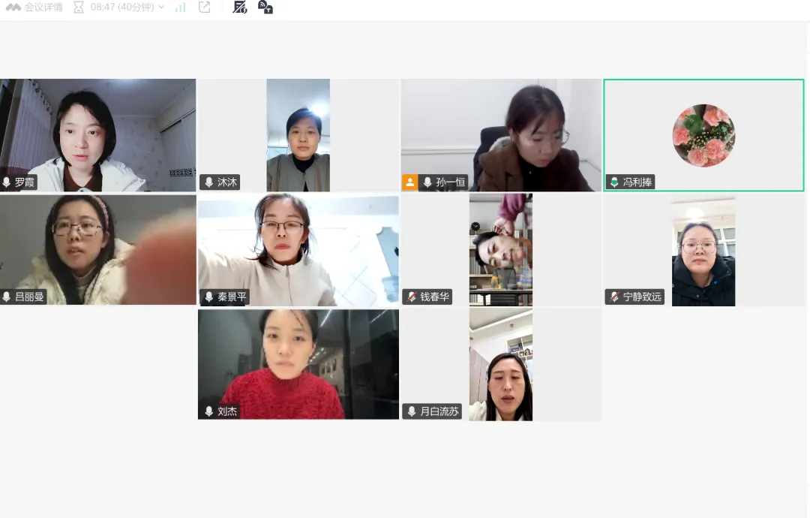
Task: Click the pop-out window icon in top bar
Action: (204, 8)
